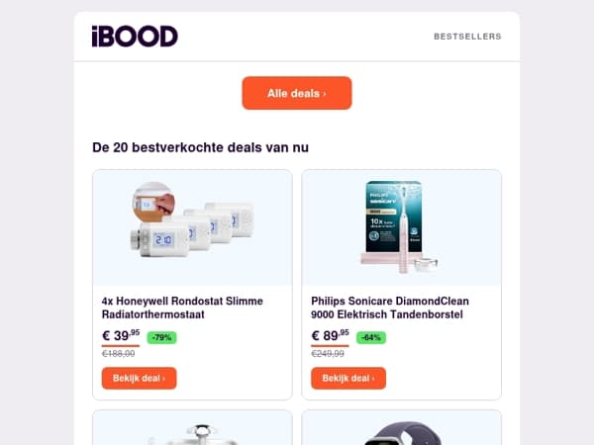Open the bottom-left white appliance product card
Image resolution: width=594 pixels, height=445 pixels.
192,427
